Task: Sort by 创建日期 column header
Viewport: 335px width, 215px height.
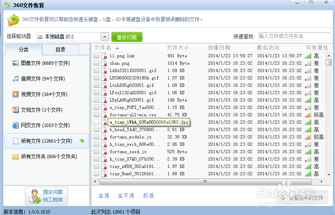Action: (219, 48)
